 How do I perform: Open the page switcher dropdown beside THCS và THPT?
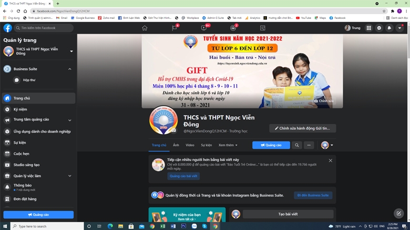(71, 51)
